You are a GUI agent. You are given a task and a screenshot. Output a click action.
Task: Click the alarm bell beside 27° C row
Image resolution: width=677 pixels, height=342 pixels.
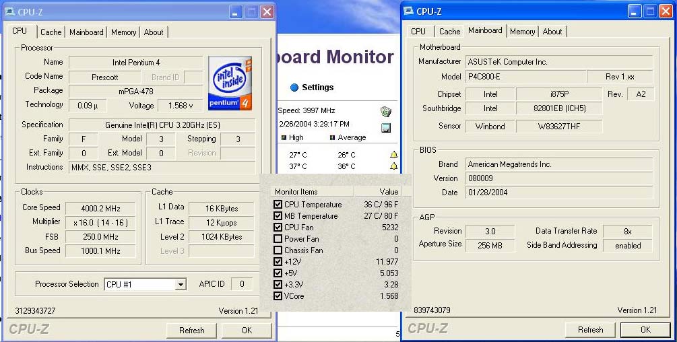click(393, 154)
